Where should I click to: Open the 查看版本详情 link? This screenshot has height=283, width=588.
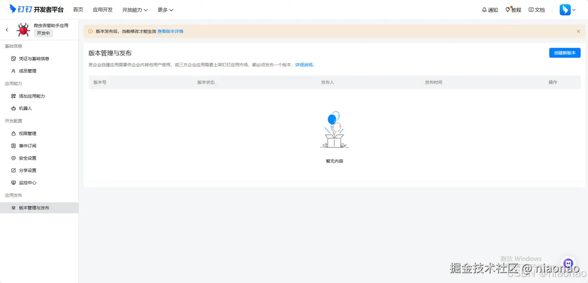point(170,31)
